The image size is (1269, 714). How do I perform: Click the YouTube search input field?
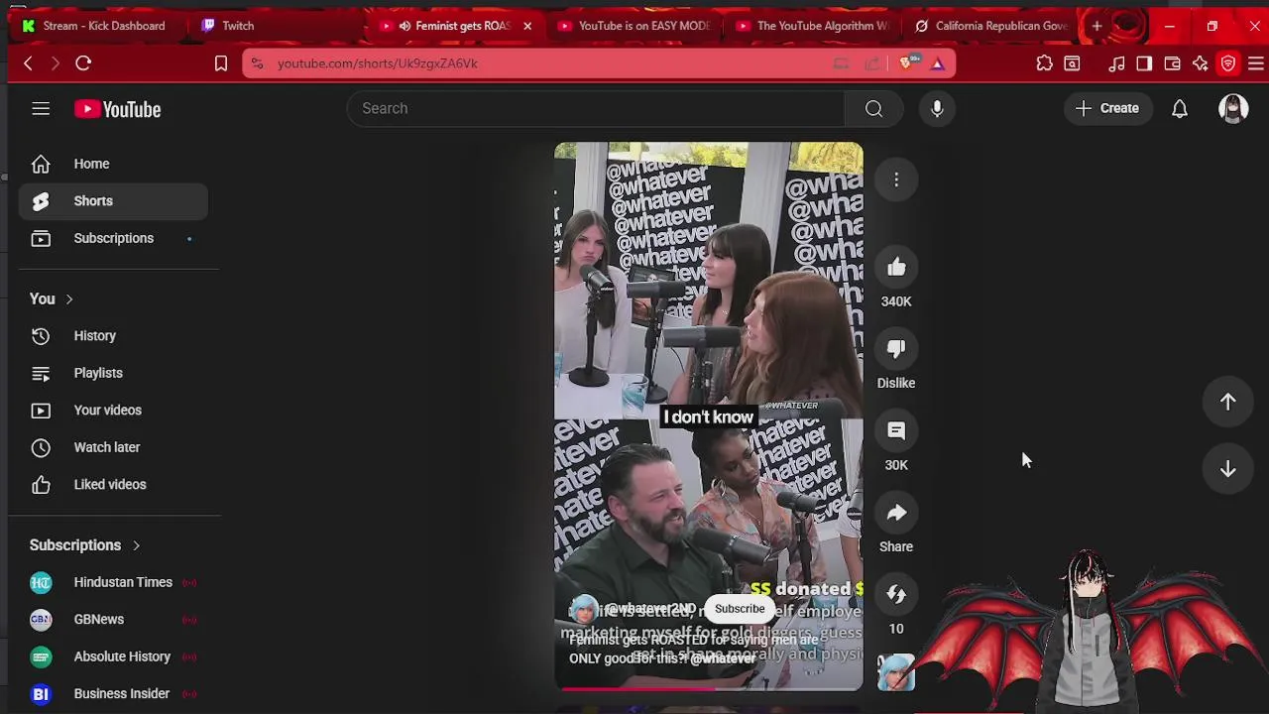pos(596,108)
